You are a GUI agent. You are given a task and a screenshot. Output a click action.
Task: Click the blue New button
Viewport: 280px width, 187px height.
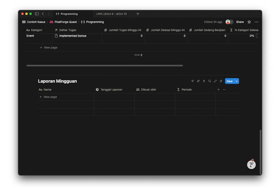[x=229, y=81]
